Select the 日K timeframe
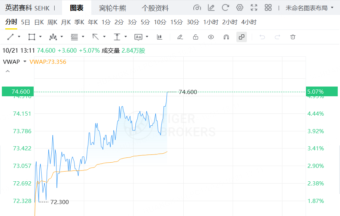The height and width of the screenshot is (216, 340). click(x=39, y=22)
